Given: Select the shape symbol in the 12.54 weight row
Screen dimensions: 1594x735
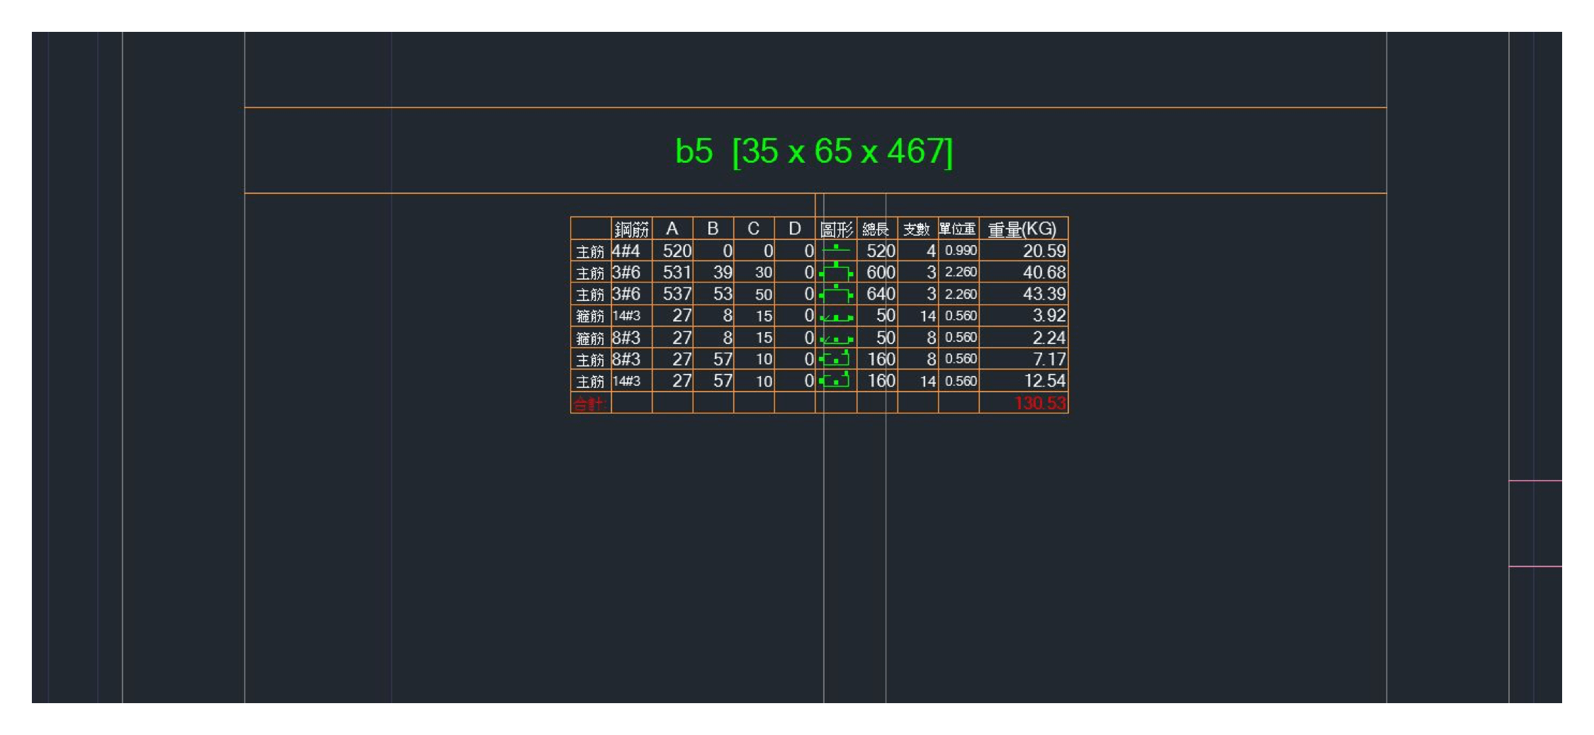Looking at the screenshot, I should [835, 380].
